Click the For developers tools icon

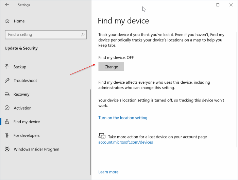7,135
